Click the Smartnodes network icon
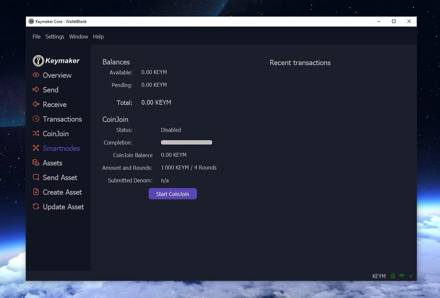The image size is (440, 298). click(x=36, y=148)
